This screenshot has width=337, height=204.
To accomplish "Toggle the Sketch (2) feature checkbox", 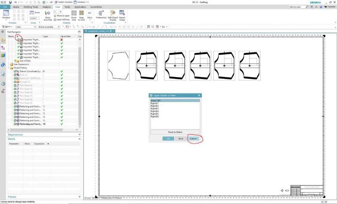I will coord(15,78).
